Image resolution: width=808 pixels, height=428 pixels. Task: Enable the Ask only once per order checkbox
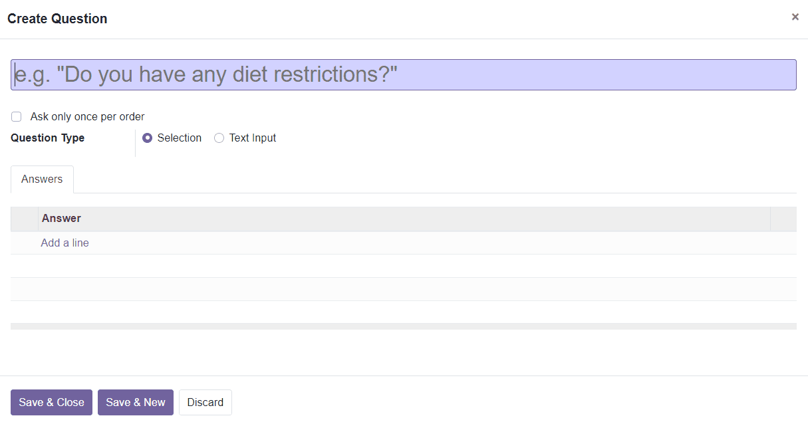17,117
